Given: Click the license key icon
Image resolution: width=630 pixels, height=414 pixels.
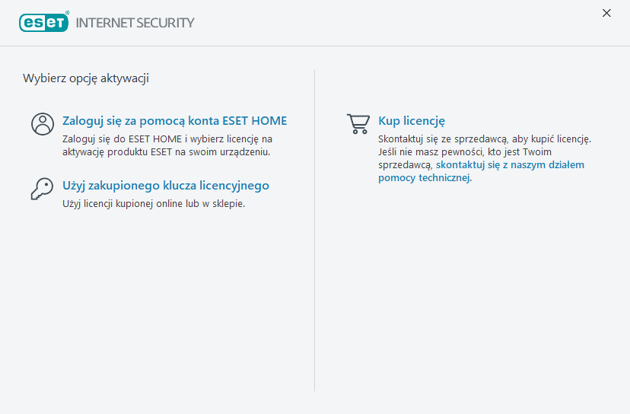Looking at the screenshot, I should 42,189.
